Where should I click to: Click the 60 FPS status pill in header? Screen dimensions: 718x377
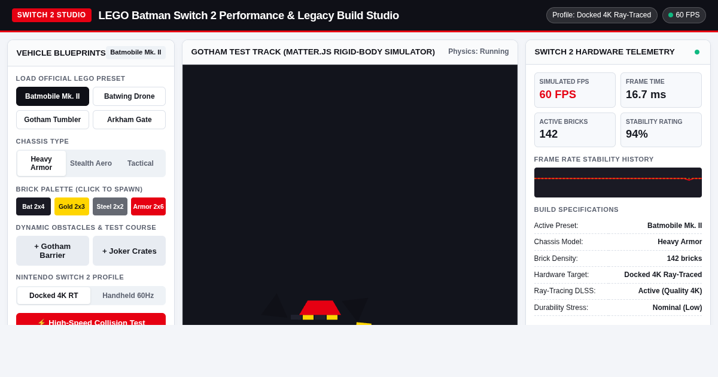[x=684, y=15]
